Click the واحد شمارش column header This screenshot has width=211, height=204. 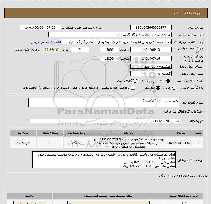coord(77,133)
